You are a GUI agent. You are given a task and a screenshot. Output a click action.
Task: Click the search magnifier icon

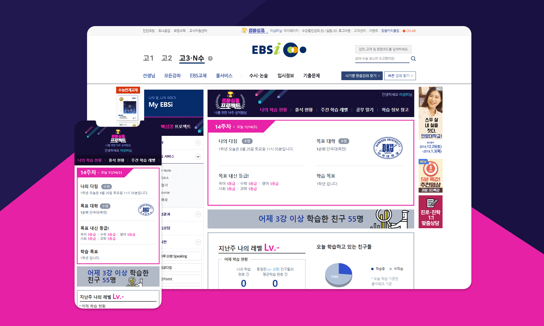click(x=413, y=59)
